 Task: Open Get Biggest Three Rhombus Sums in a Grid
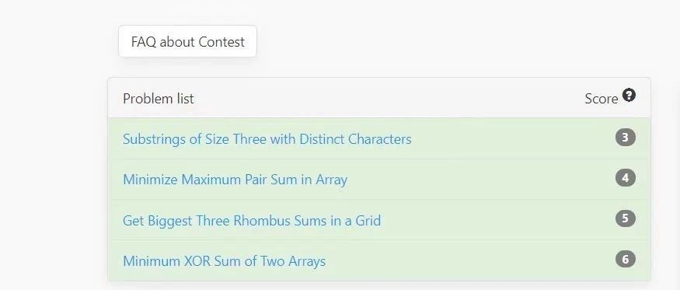[252, 221]
